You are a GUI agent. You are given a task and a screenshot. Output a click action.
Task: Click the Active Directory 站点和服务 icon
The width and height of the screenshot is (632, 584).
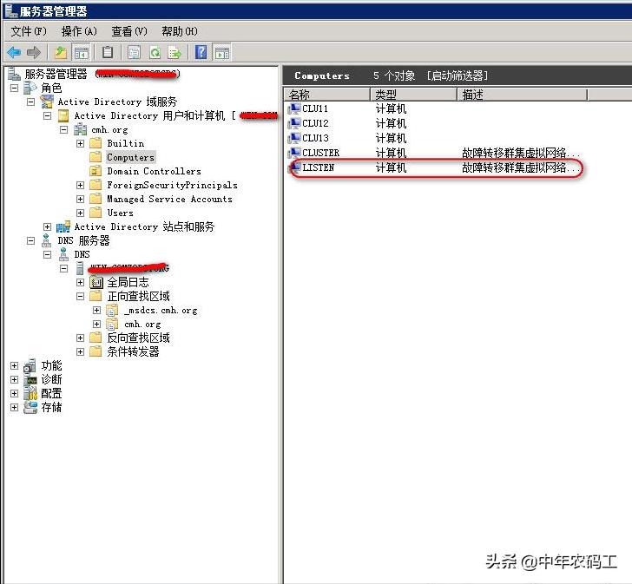point(63,226)
